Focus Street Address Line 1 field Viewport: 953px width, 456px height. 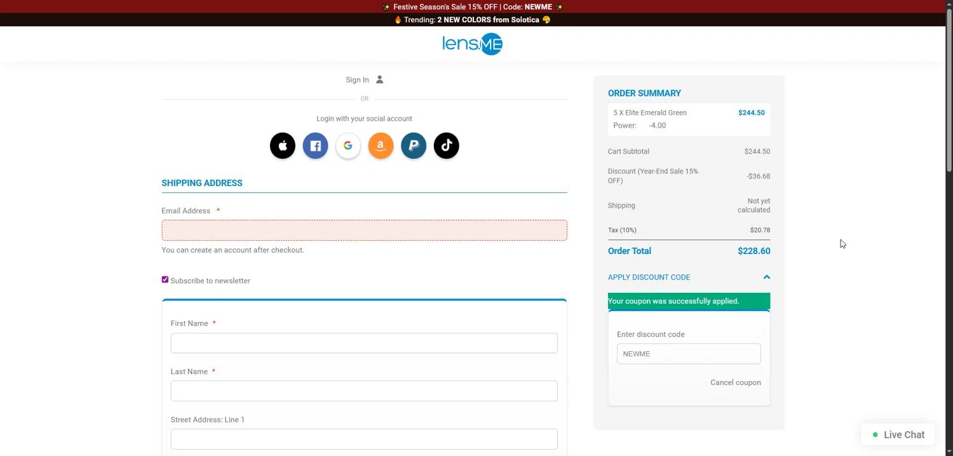tap(364, 439)
